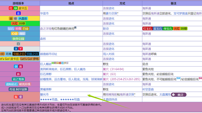
Task: Open the Y version badge
Action: click(x=21, y=49)
